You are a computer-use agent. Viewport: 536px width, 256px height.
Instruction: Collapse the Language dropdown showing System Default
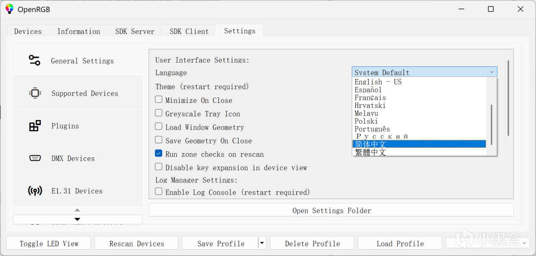tap(492, 72)
